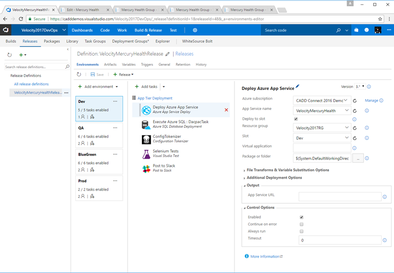
Task: Click the Search release definitions field
Action: pos(35,67)
